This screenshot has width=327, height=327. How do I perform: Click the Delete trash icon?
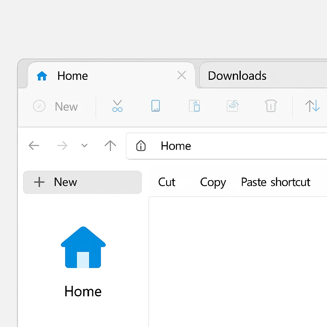pos(270,106)
